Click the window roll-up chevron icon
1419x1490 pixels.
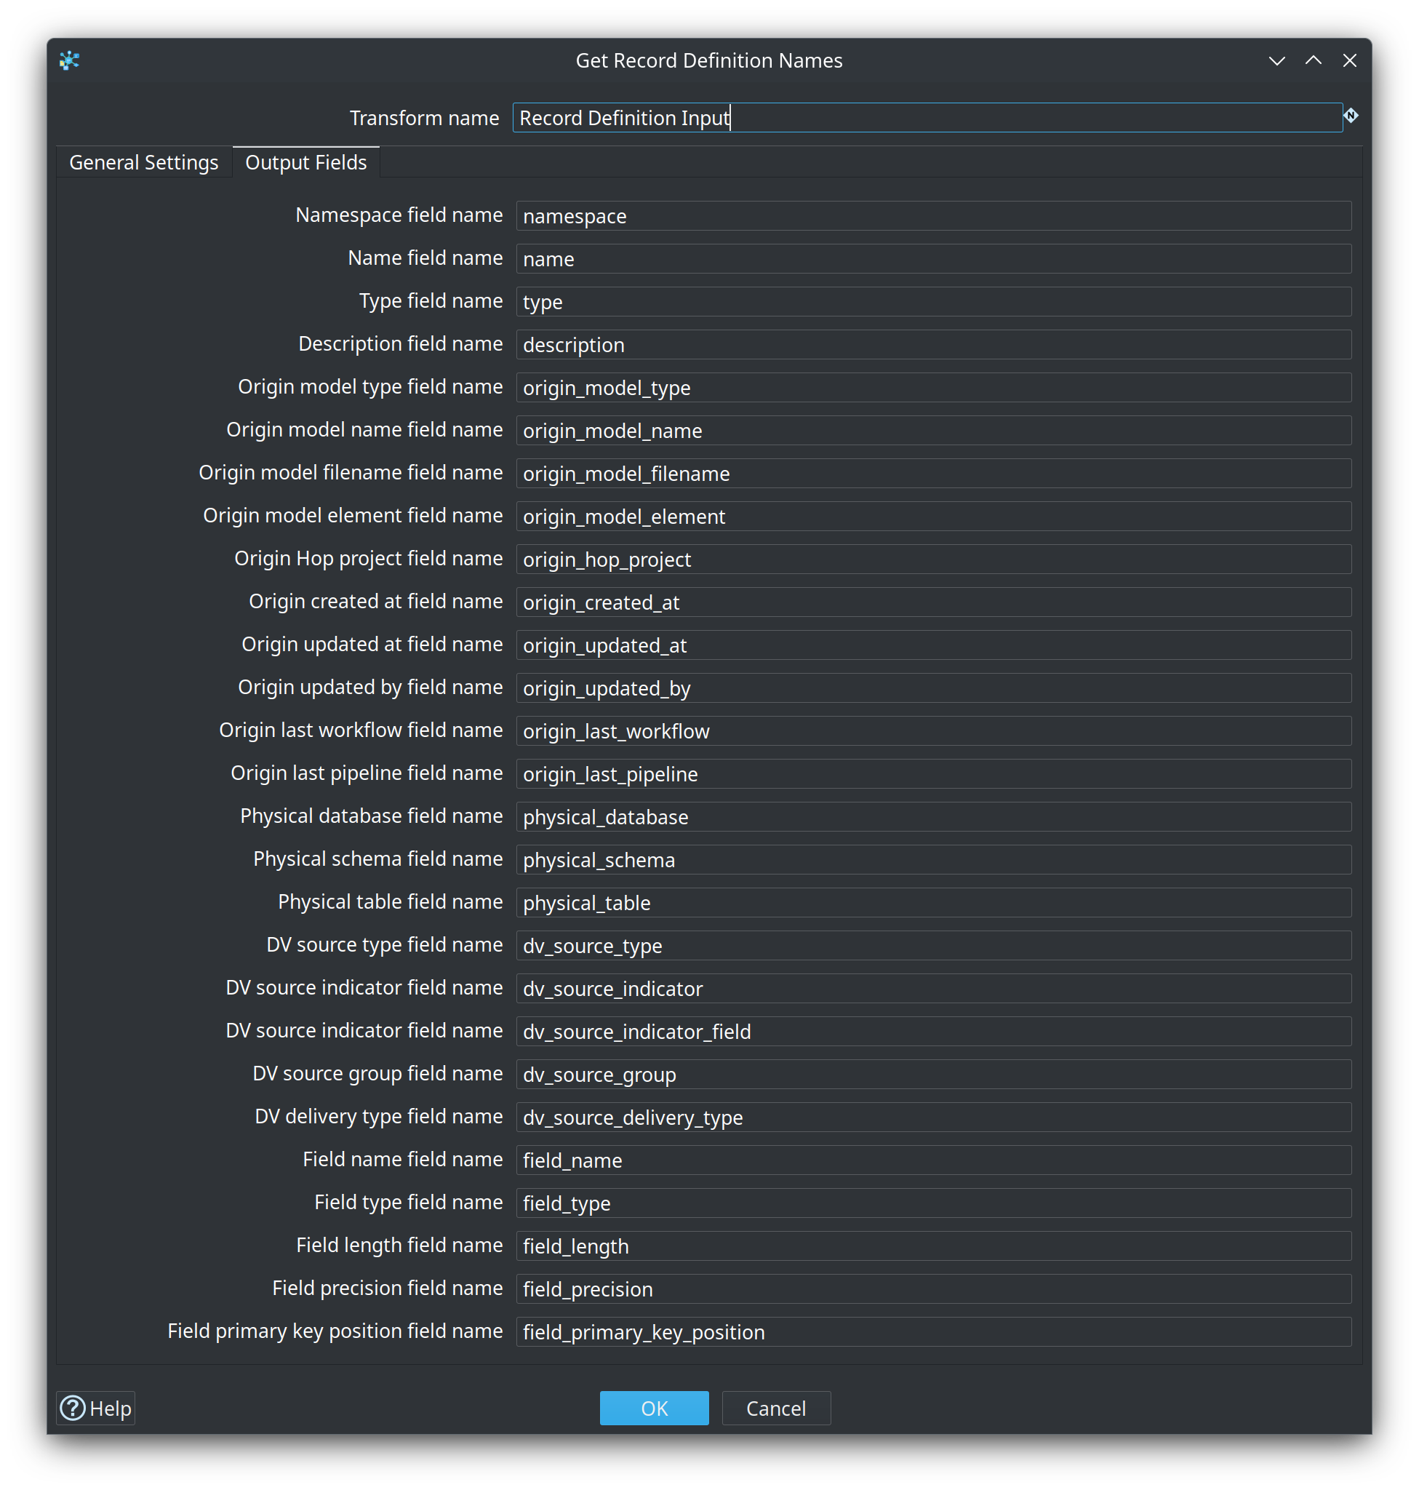tap(1313, 60)
